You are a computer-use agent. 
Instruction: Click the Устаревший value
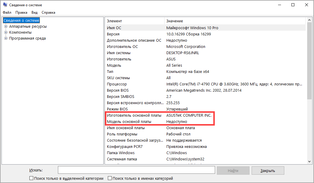pyautogui.click(x=177, y=109)
